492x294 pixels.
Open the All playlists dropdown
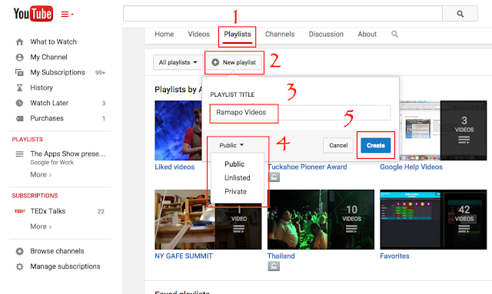click(x=178, y=62)
